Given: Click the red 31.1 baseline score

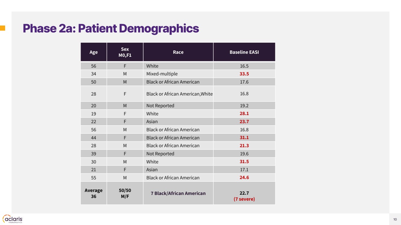Looking at the screenshot, I should [244, 138].
